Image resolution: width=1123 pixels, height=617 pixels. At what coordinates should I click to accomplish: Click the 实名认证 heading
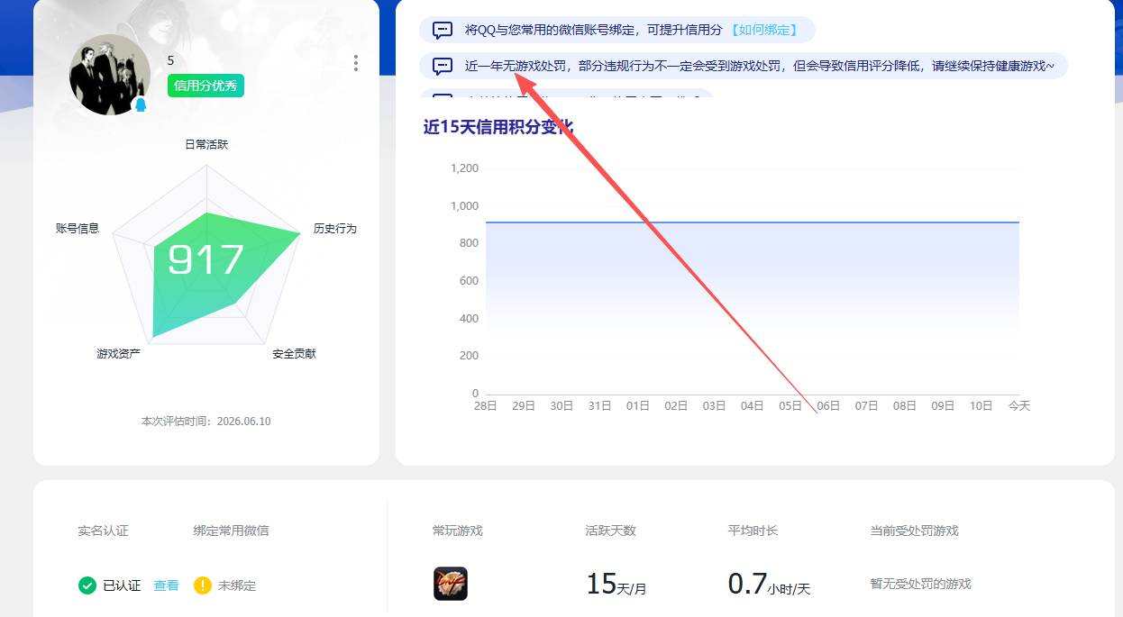click(103, 531)
